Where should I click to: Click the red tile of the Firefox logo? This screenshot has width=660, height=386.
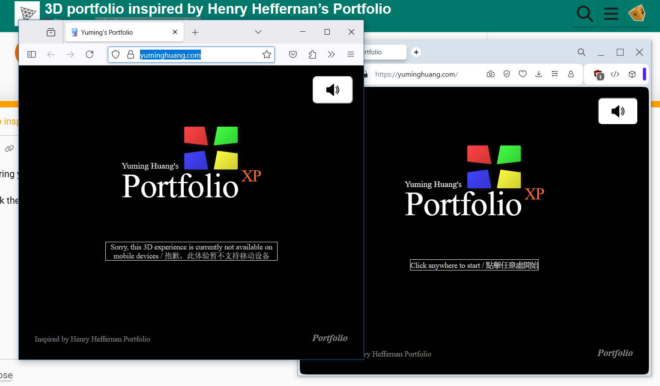pos(196,136)
